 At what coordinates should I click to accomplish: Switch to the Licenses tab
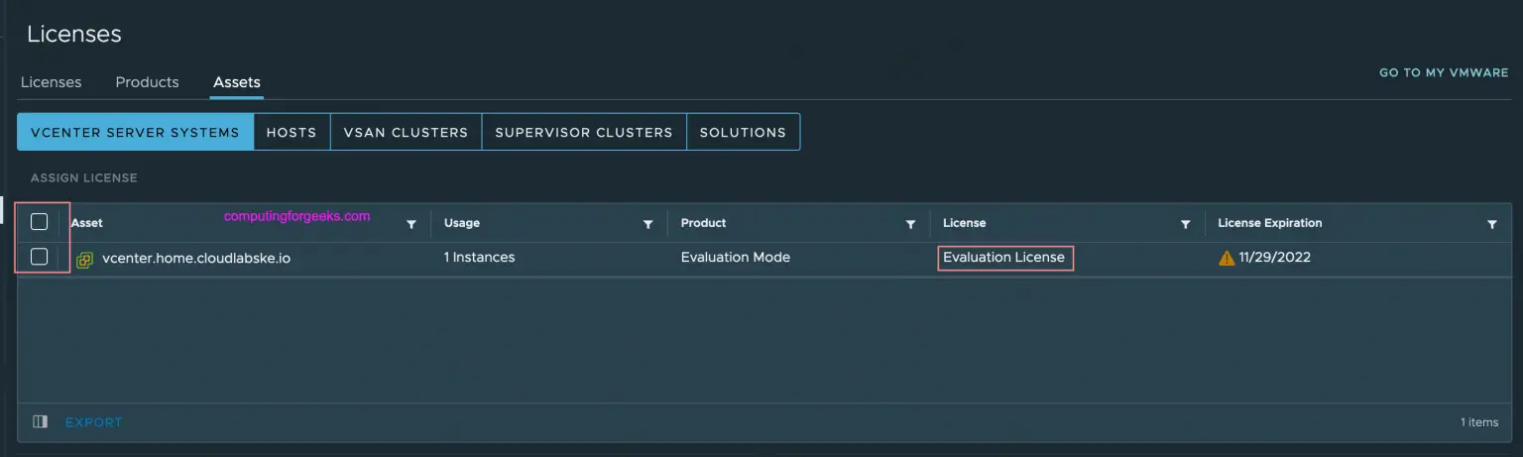coord(51,82)
